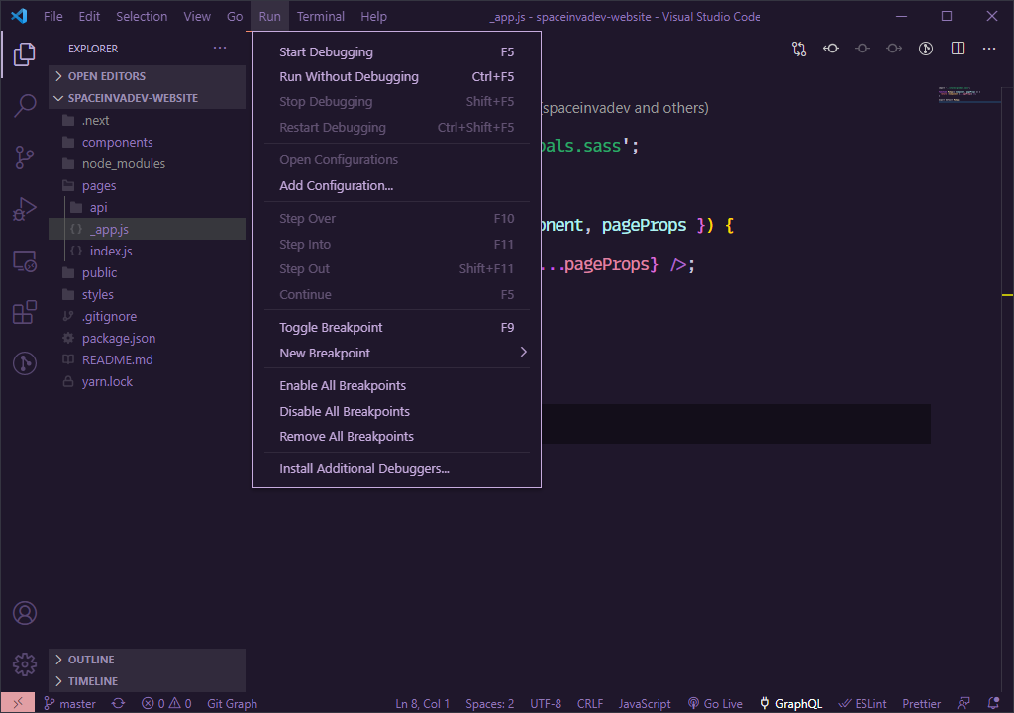Viewport: 1014px width, 713px height.
Task: Open .gitignore file
Action: [147, 316]
